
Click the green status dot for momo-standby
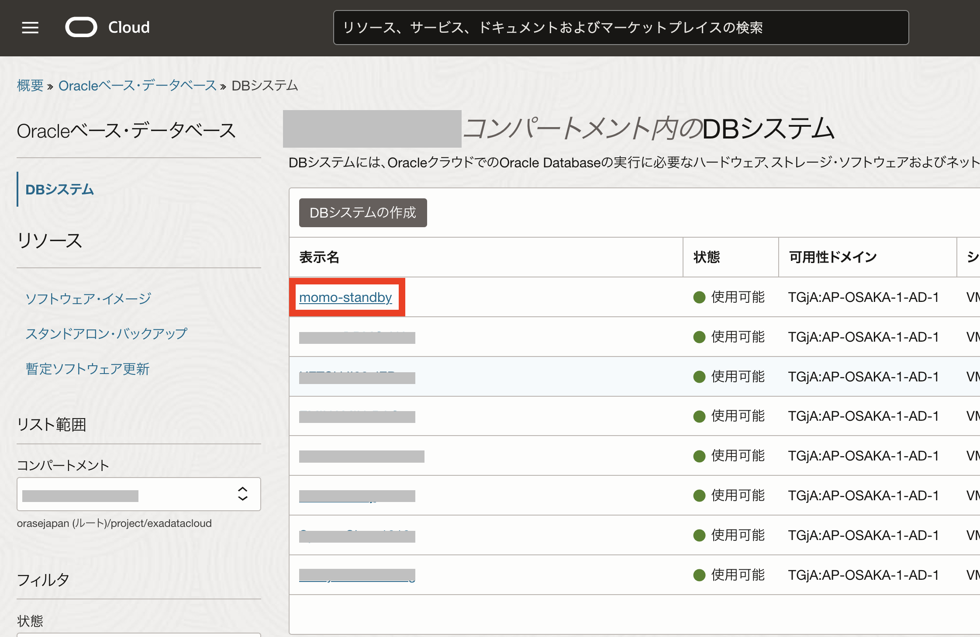pyautogui.click(x=699, y=298)
